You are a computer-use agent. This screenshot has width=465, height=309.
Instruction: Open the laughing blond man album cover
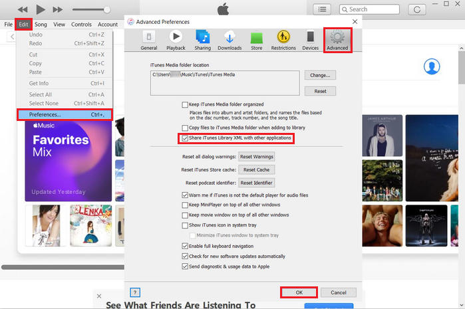pos(382,225)
